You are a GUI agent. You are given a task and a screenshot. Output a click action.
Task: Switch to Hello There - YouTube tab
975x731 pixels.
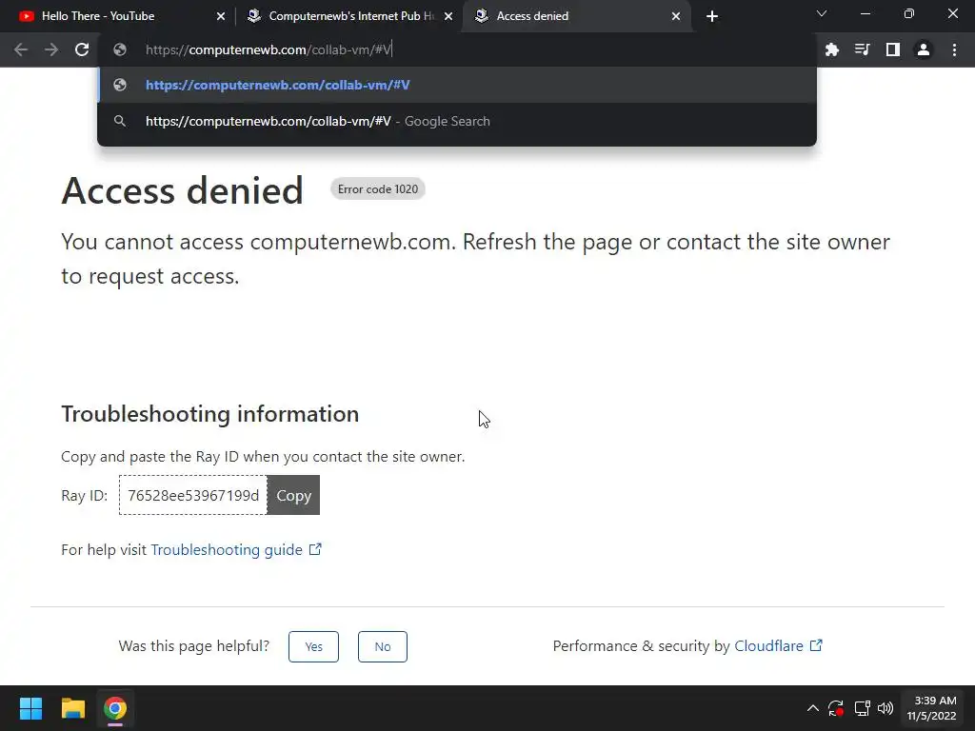pyautogui.click(x=118, y=16)
